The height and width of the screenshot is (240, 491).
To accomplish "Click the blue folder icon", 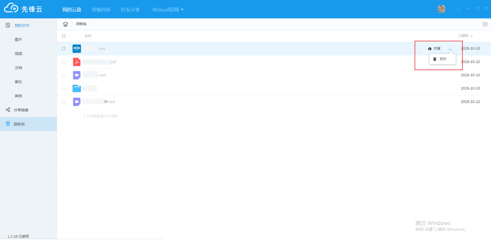I will tap(76, 88).
